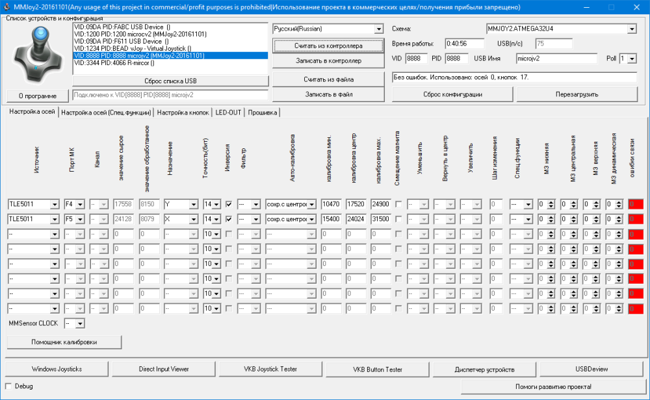This screenshot has height=400, width=650.
Task: Click the red error cell in the first axis row
Action: (x=635, y=204)
